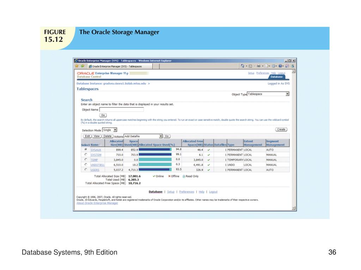
Task: Open the Actions Add Datafile dropdown
Action: (x=143, y=136)
